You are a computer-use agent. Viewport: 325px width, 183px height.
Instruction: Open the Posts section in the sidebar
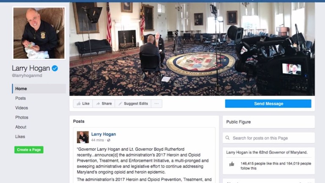coord(20,98)
